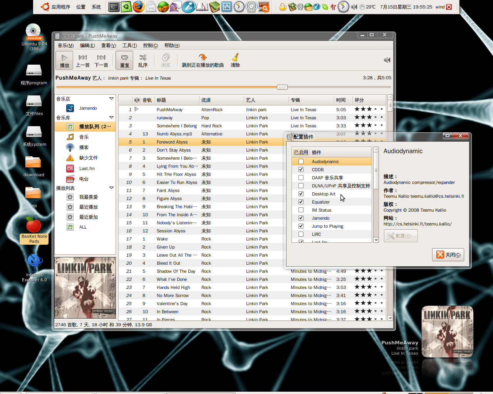Close the plugin configuration dialog

coord(448,255)
